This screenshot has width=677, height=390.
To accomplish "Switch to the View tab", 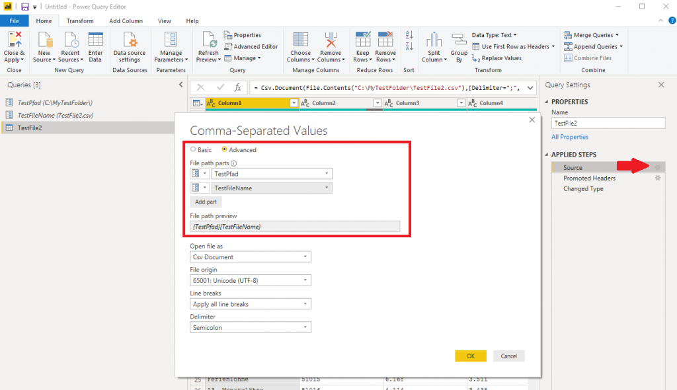I will tap(164, 20).
